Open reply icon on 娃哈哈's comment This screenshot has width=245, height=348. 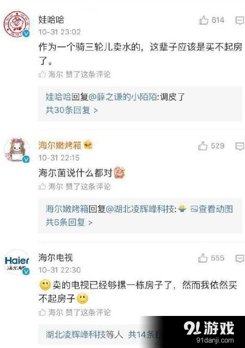click(x=239, y=20)
